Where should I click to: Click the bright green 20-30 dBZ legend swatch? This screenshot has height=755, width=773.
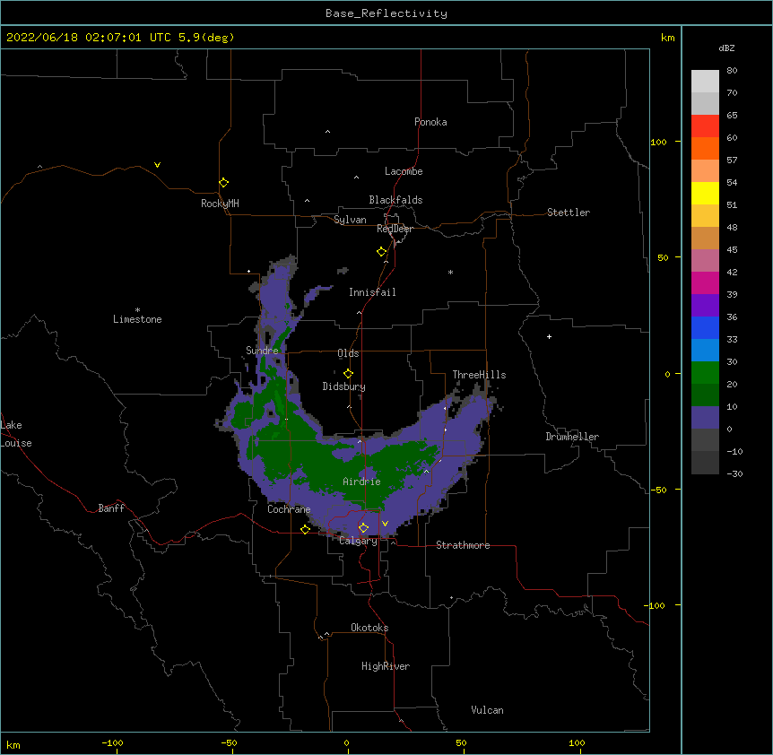point(705,373)
